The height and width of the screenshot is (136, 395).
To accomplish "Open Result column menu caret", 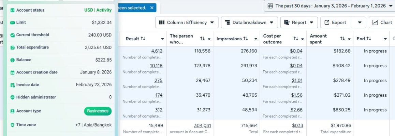I will pos(162,39).
